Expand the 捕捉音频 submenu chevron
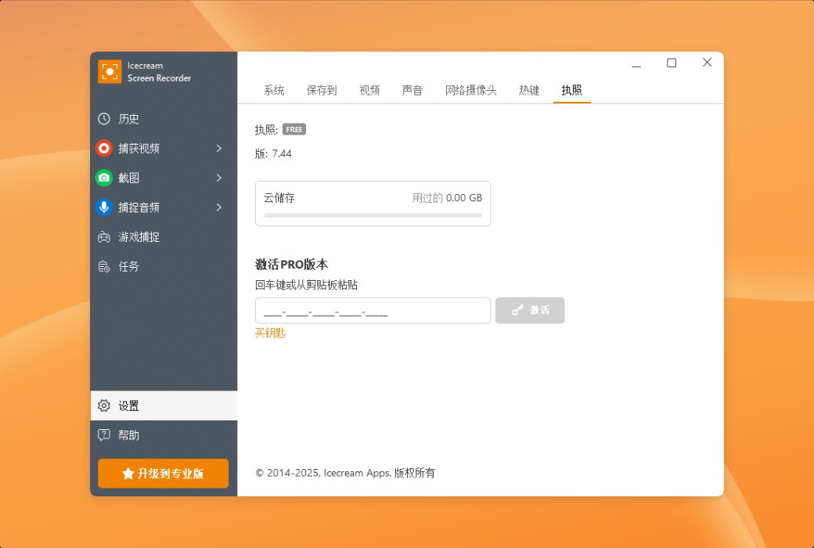 (x=220, y=207)
